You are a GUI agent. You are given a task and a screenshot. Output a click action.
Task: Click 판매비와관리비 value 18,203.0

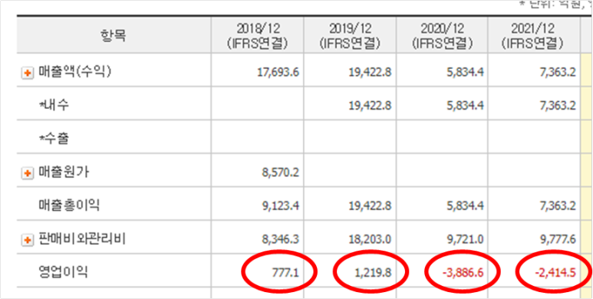pos(371,239)
